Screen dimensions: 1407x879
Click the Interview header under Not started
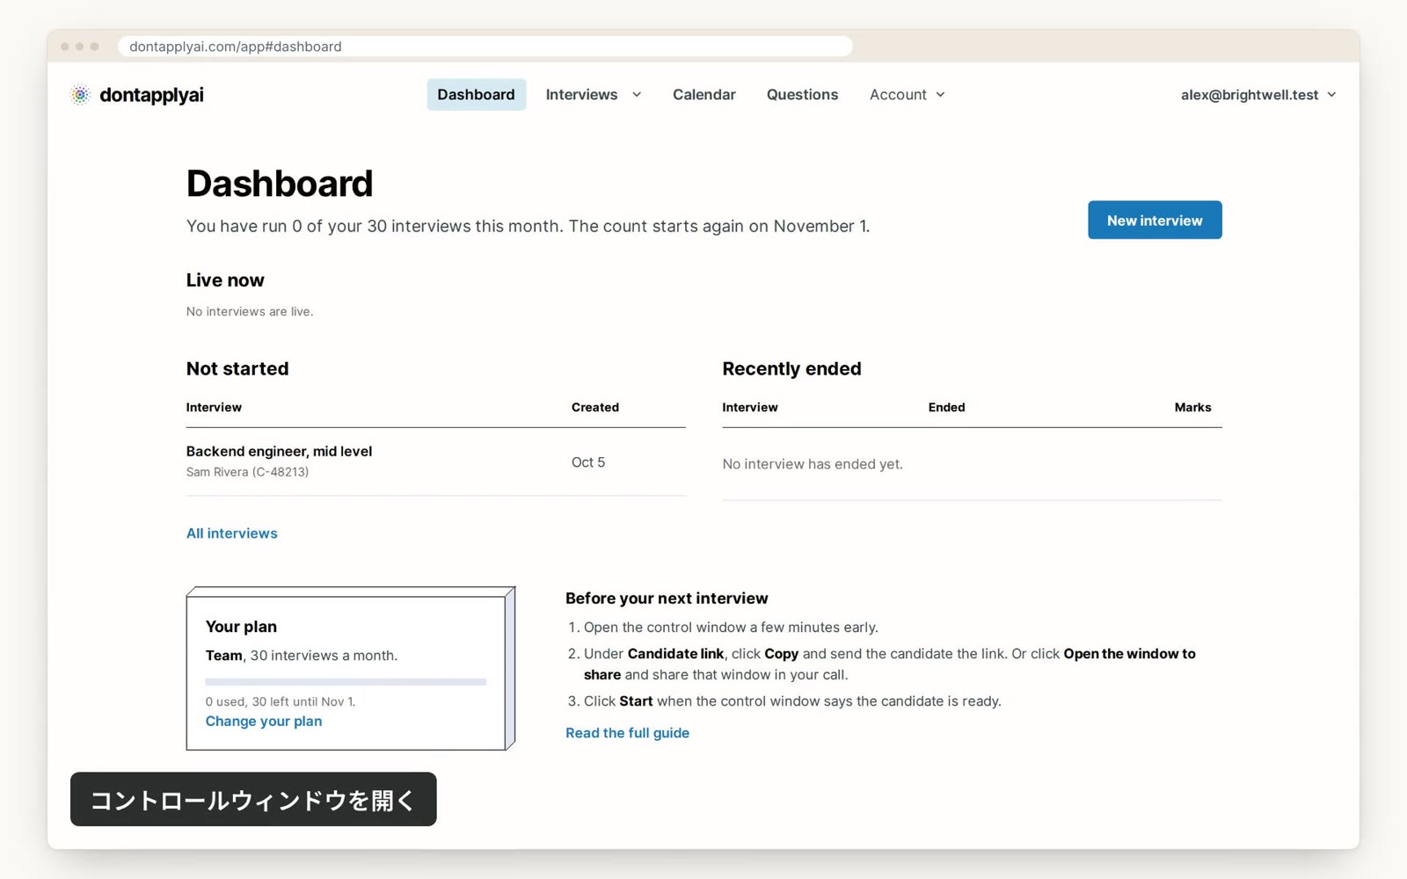[x=214, y=407]
